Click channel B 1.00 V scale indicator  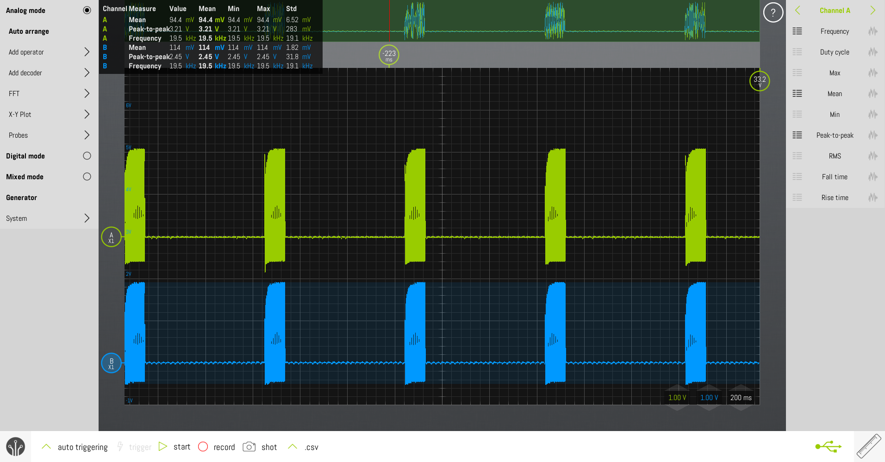point(709,398)
